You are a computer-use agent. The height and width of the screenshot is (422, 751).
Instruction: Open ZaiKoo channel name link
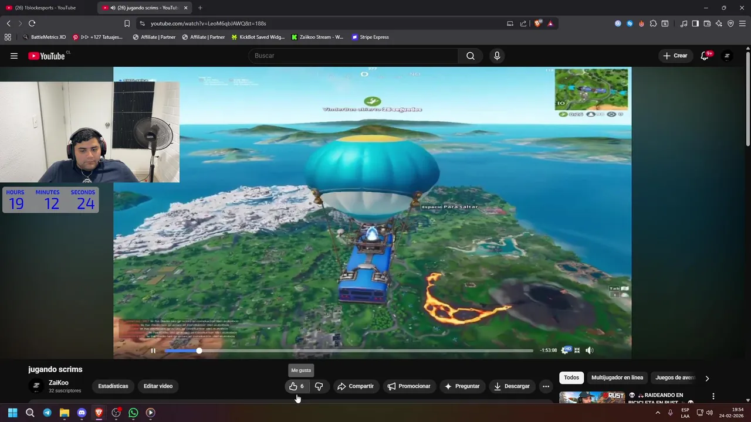(x=59, y=383)
